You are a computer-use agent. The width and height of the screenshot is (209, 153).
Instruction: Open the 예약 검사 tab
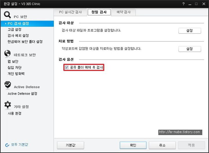124,12
